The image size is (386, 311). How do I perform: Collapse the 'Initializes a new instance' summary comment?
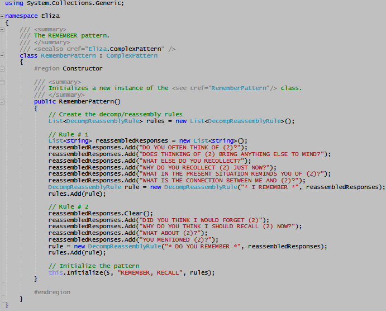tap(2, 82)
